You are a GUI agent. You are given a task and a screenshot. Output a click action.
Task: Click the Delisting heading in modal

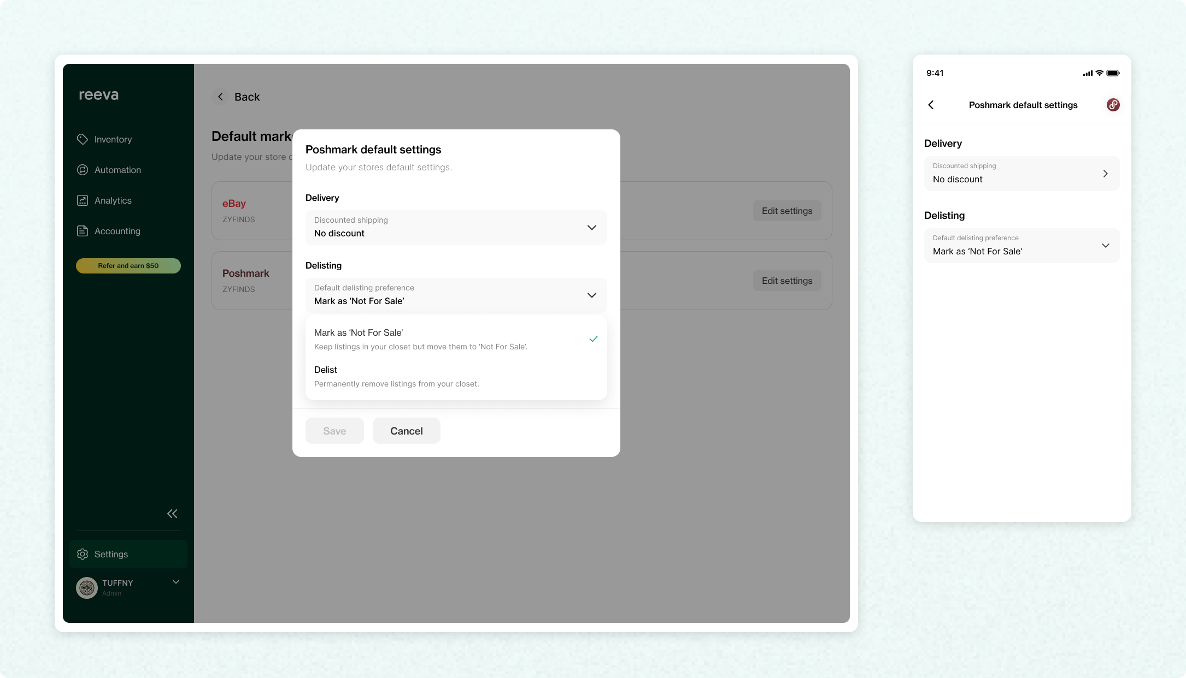pos(324,265)
